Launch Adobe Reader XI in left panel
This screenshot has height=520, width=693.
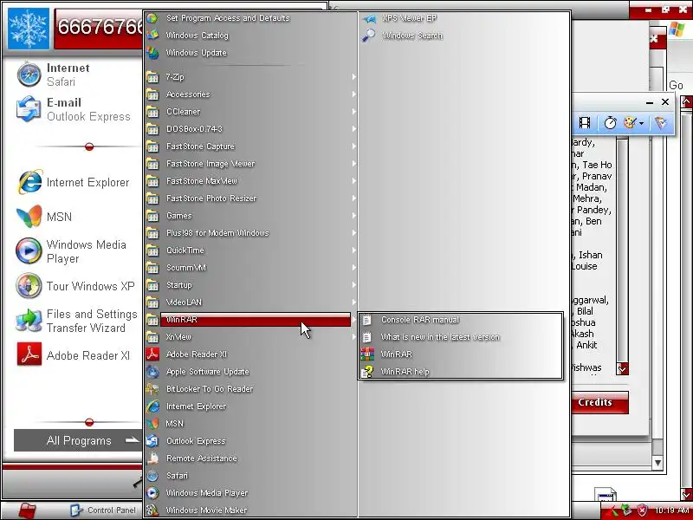(73, 355)
